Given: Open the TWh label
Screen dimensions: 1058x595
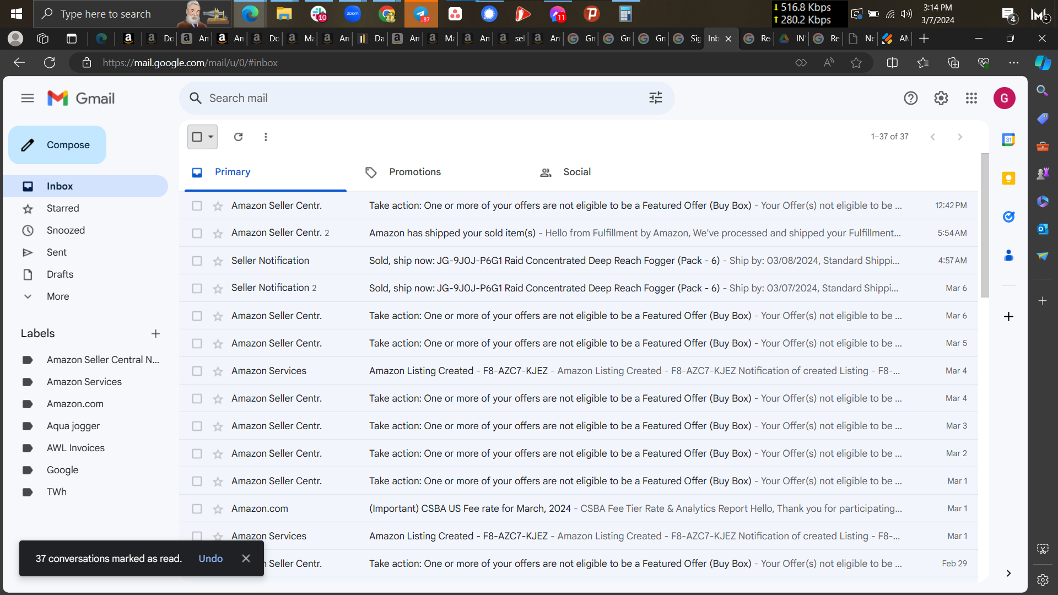Looking at the screenshot, I should click(x=56, y=492).
